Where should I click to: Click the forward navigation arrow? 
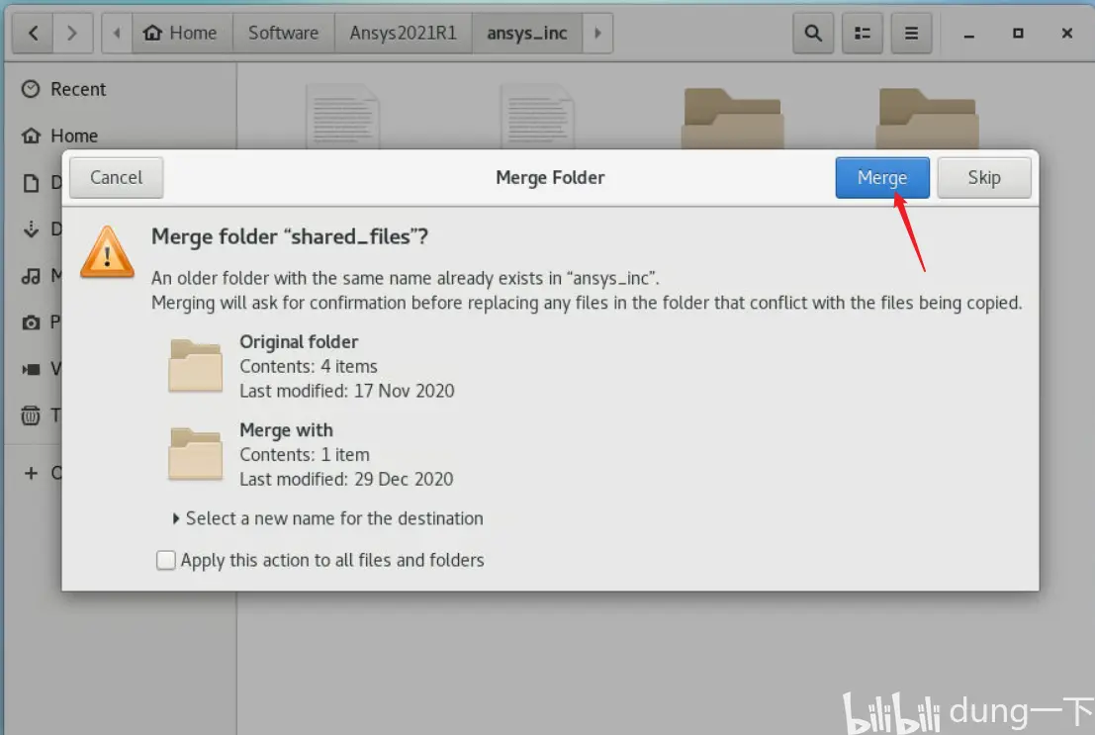pyautogui.click(x=72, y=33)
